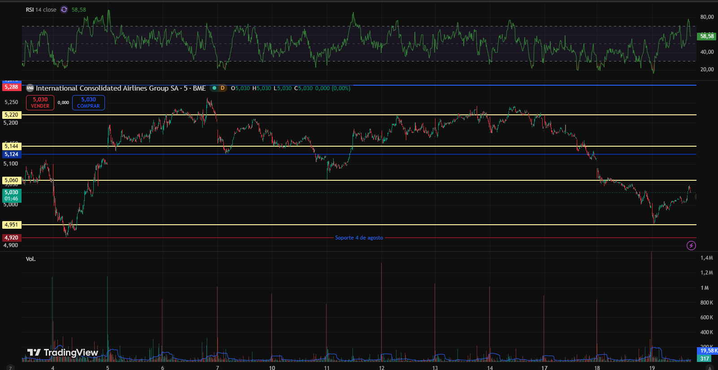Click the IAG symbol logo icon
The width and height of the screenshot is (718, 370).
pyautogui.click(x=30, y=88)
